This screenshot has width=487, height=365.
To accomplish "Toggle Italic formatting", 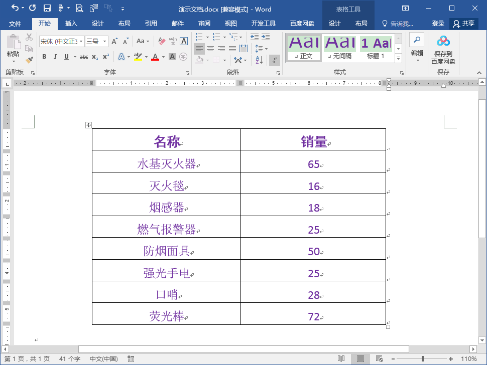I will (55, 57).
